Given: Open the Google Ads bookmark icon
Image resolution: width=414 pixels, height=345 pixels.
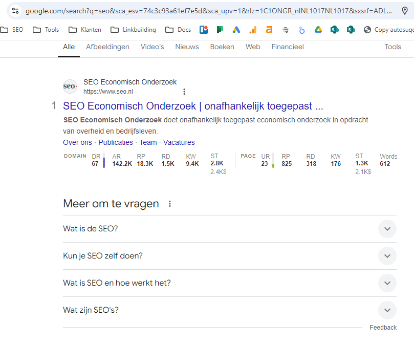Looking at the screenshot, I should [236, 30].
